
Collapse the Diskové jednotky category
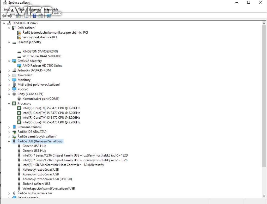coord(9,42)
